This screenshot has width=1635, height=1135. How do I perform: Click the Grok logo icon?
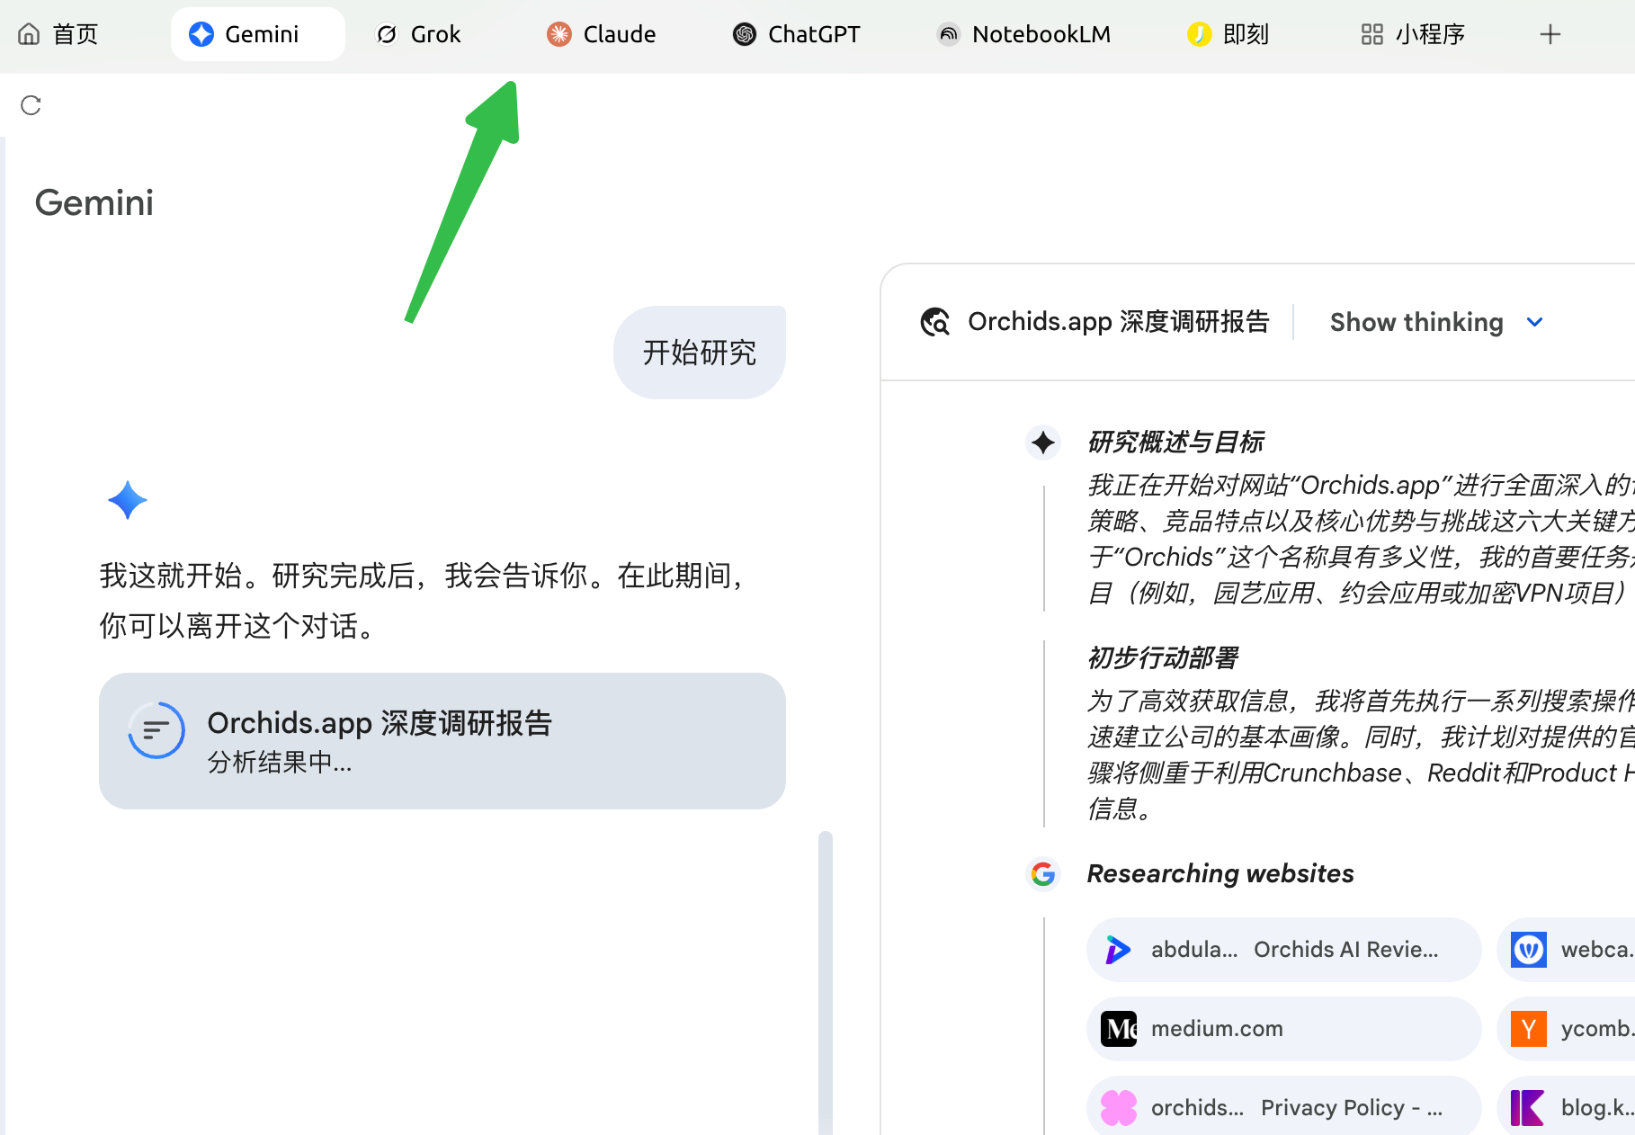coord(387,34)
